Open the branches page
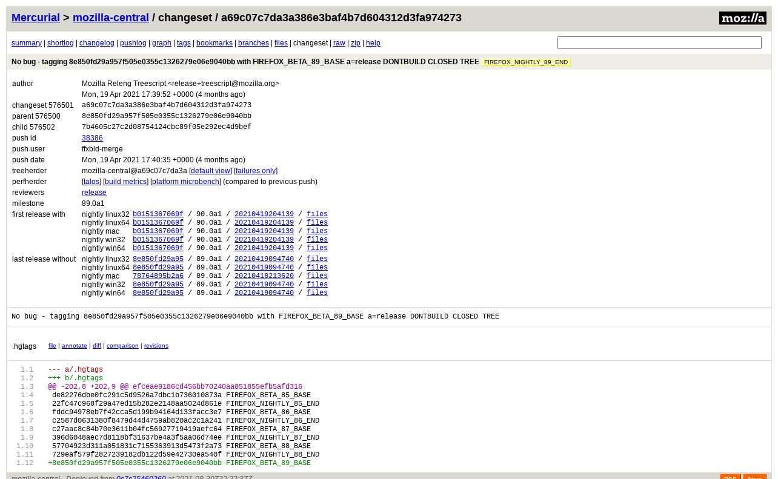The height and width of the screenshot is (479, 778). 253,43
